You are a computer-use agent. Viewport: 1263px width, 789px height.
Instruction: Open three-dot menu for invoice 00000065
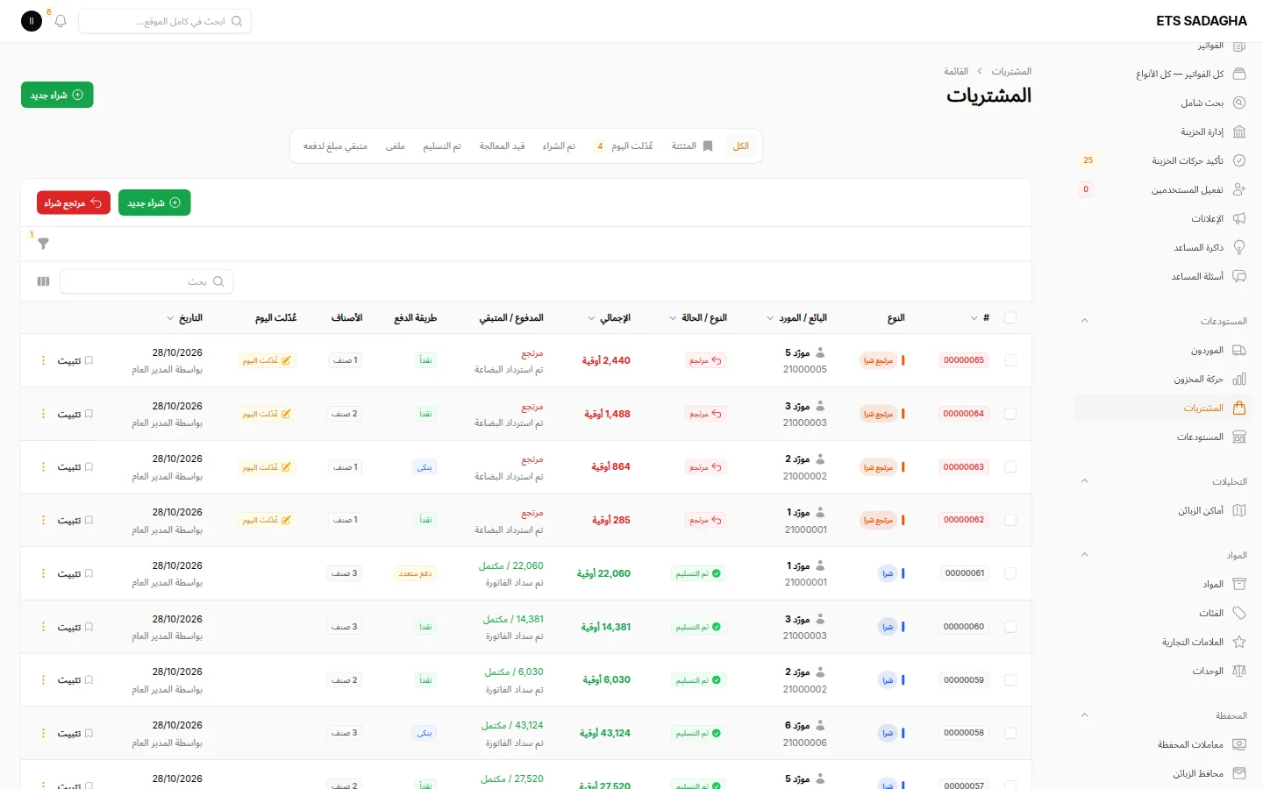click(43, 360)
